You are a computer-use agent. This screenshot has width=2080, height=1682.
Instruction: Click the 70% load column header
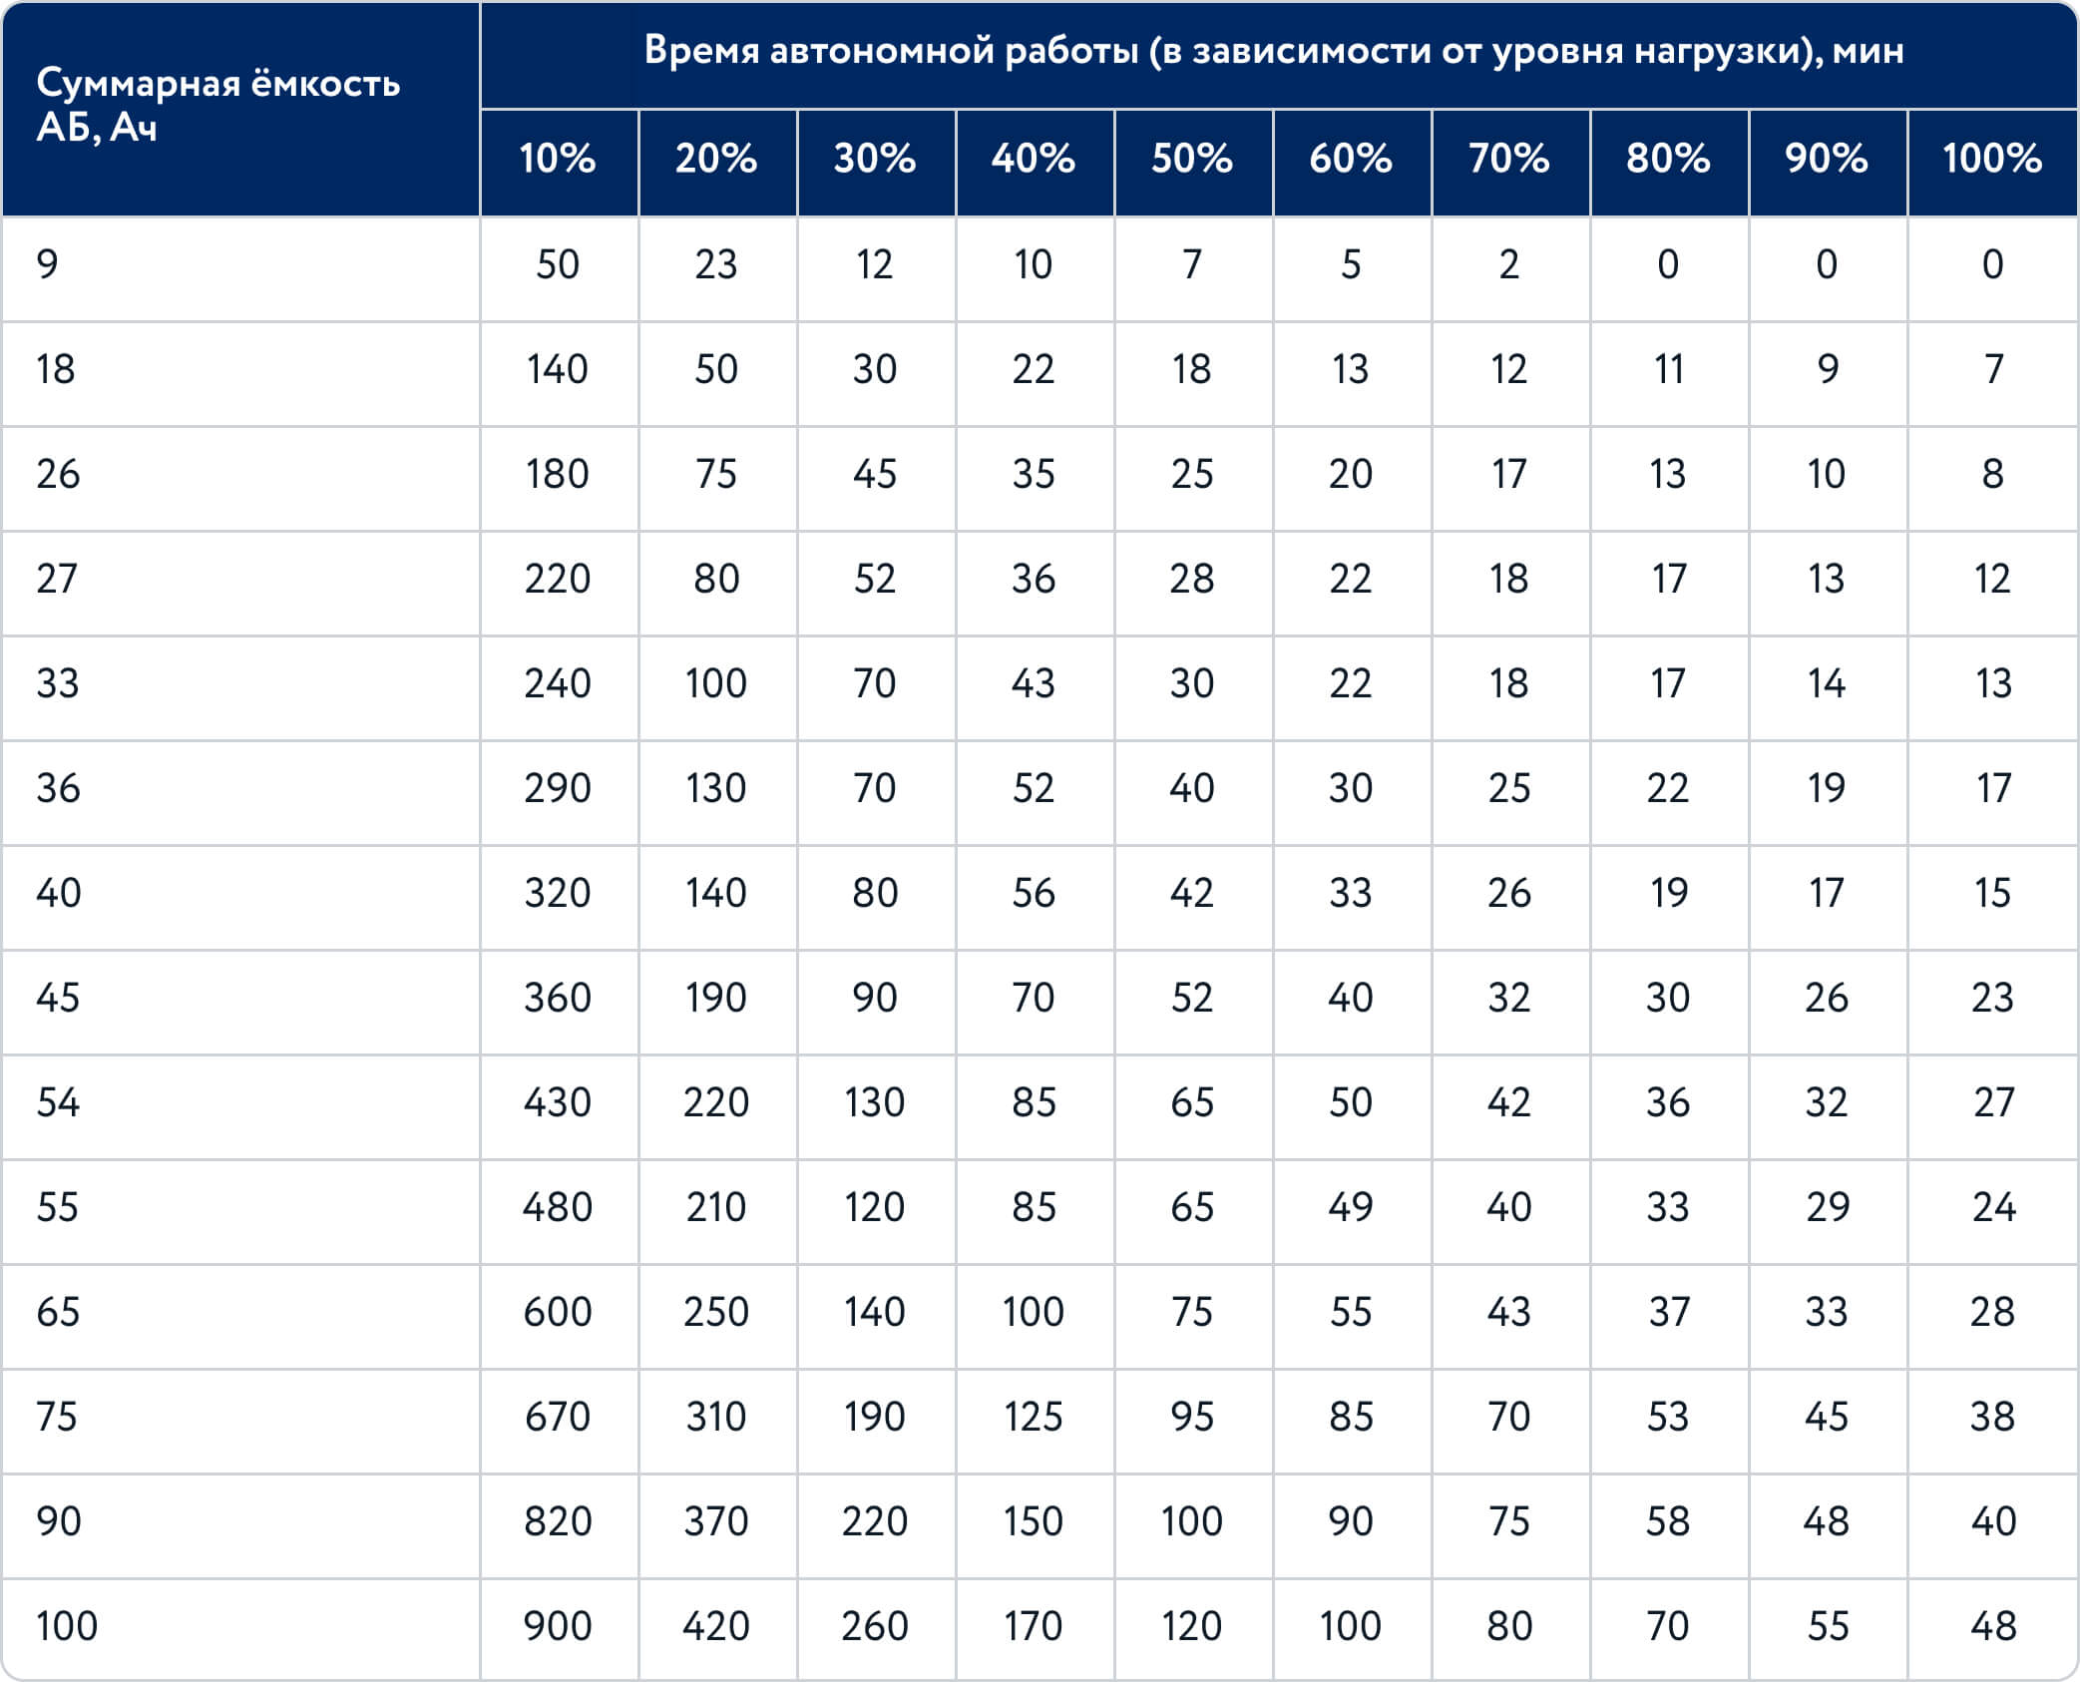coord(1509,159)
